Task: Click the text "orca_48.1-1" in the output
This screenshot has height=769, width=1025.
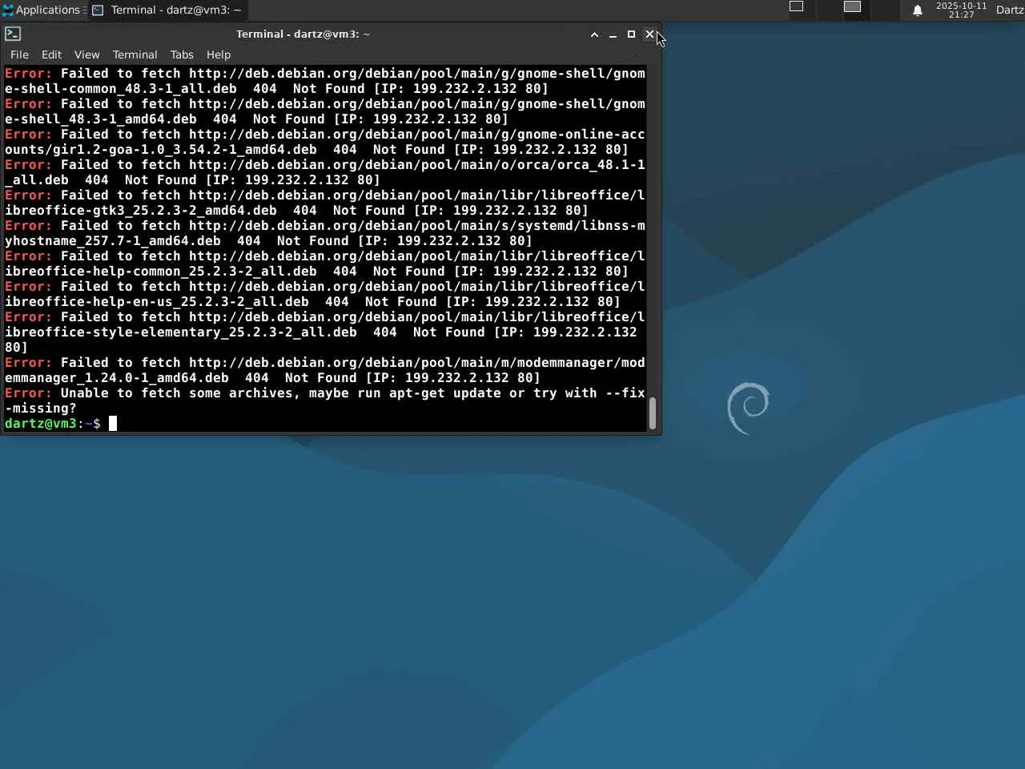Action: pyautogui.click(x=601, y=165)
